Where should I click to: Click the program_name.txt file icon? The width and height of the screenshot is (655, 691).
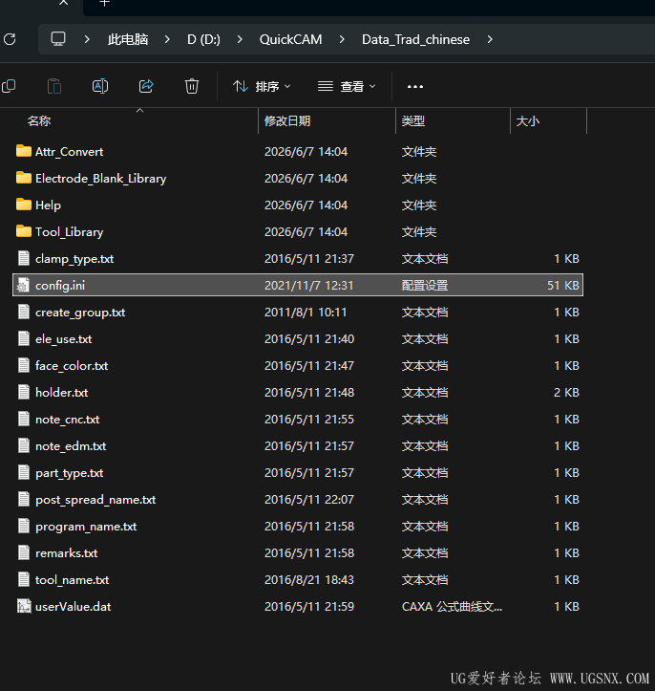[24, 526]
